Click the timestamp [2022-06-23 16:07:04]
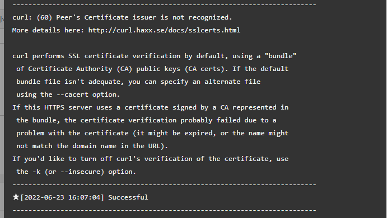Screen dimensions: 387x218 point(62,197)
